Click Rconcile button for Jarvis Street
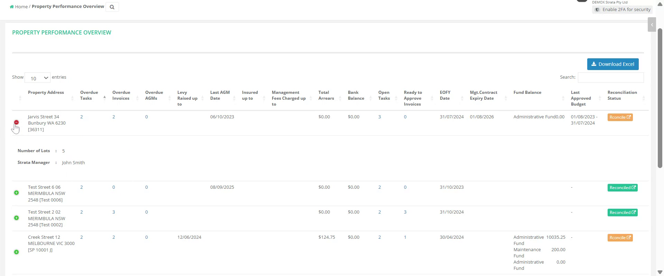Viewport: 664px width, 276px height. (x=620, y=117)
